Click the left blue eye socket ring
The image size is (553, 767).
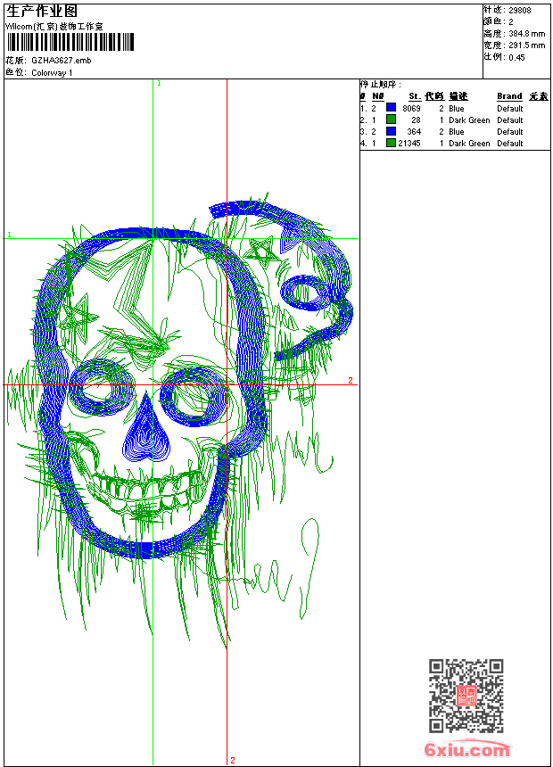click(102, 388)
